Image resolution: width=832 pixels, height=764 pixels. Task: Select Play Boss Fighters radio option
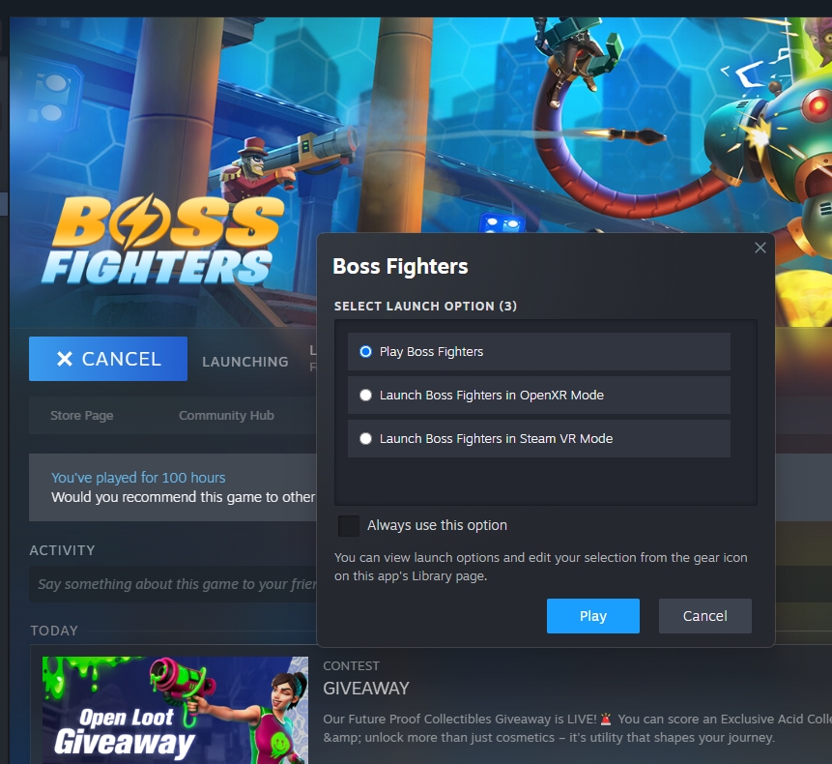click(x=365, y=351)
